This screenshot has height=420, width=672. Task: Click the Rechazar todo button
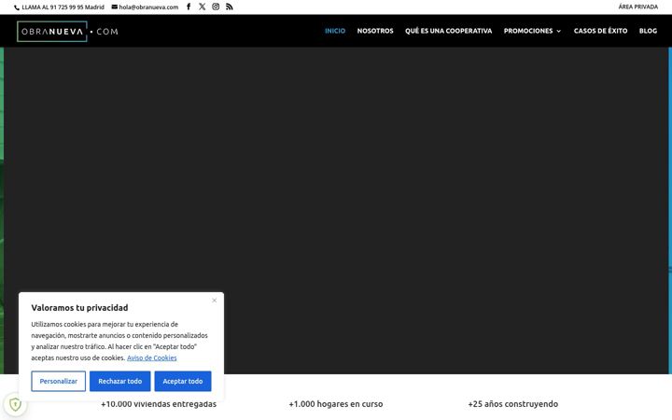tap(120, 381)
